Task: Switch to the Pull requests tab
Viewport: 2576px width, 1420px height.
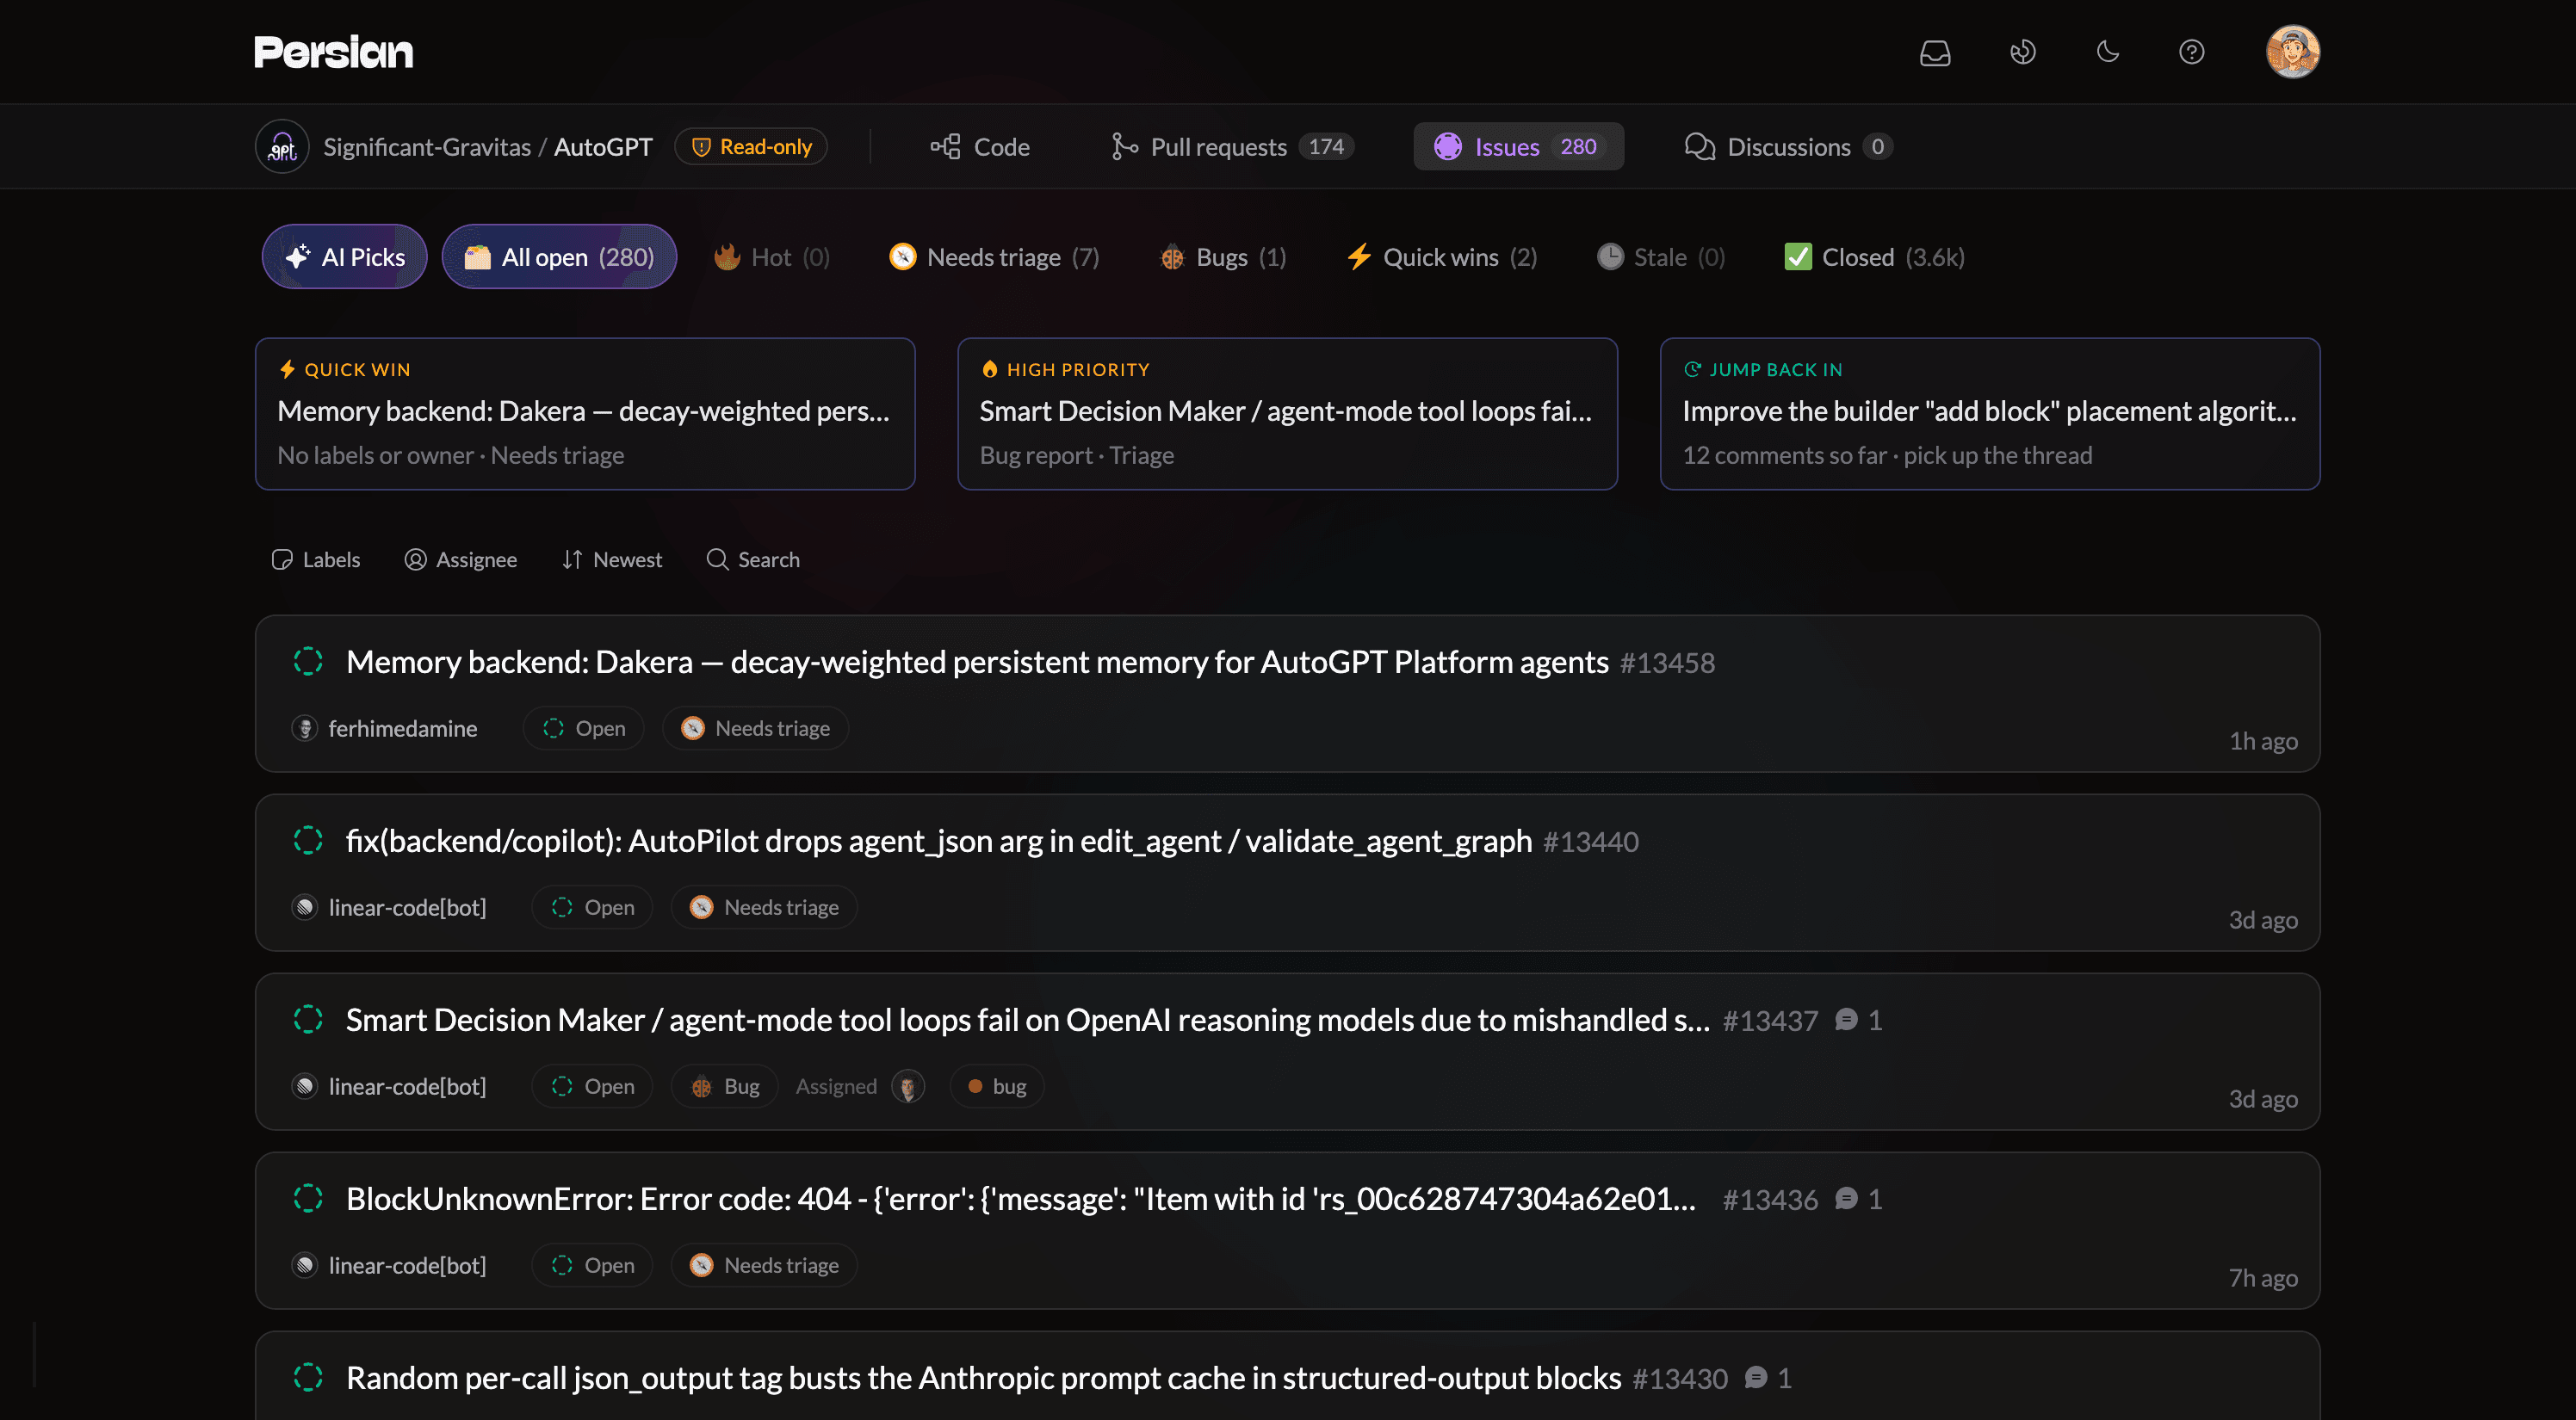Action: pos(1232,147)
